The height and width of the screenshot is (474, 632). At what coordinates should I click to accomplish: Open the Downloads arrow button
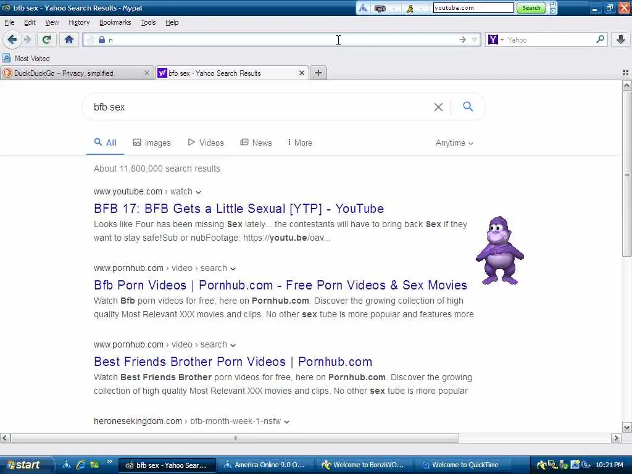point(621,39)
